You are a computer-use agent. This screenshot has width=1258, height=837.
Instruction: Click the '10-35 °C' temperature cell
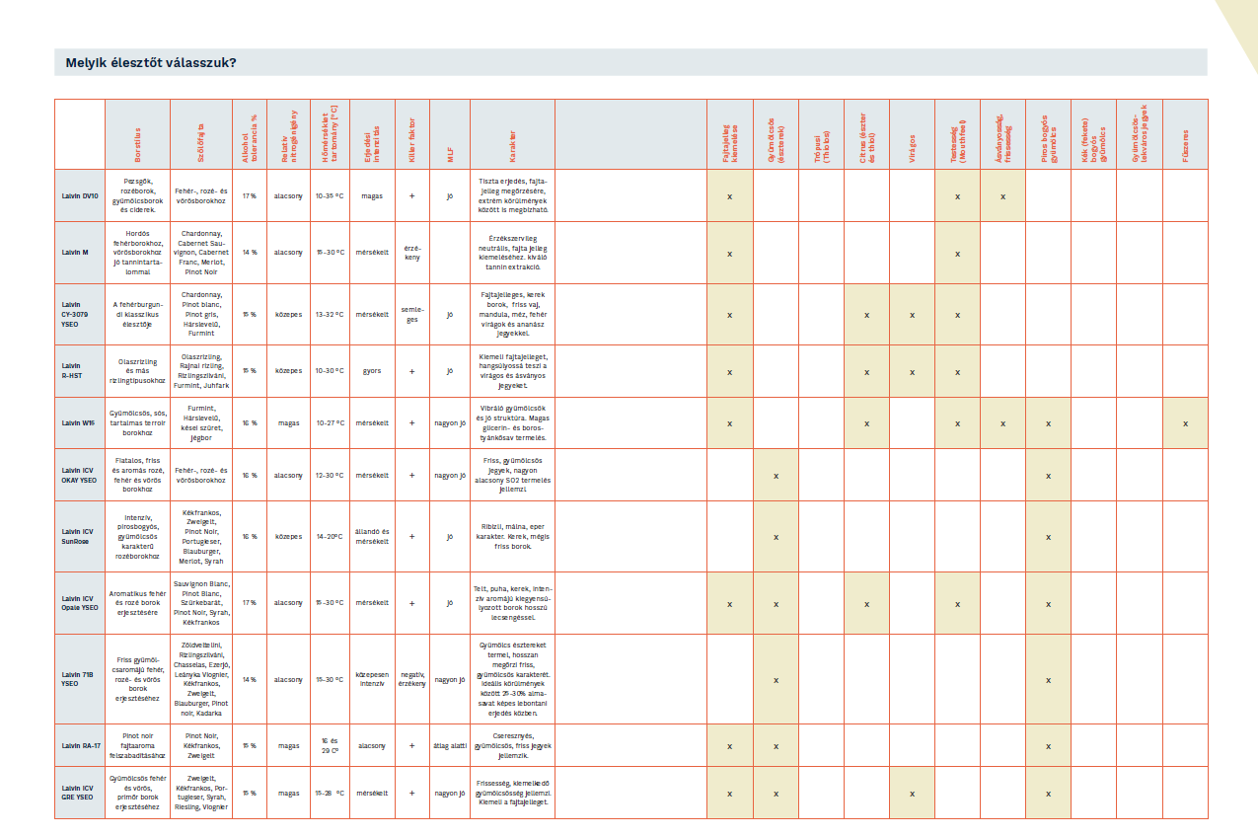click(x=330, y=195)
